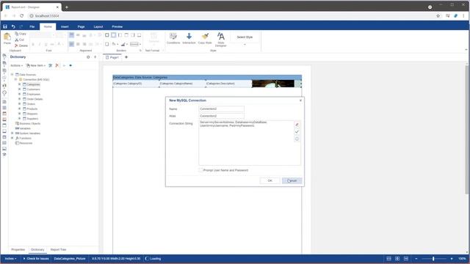The image size is (470, 264).
Task: Click the zoom slider handle in status bar
Action: pos(433,259)
